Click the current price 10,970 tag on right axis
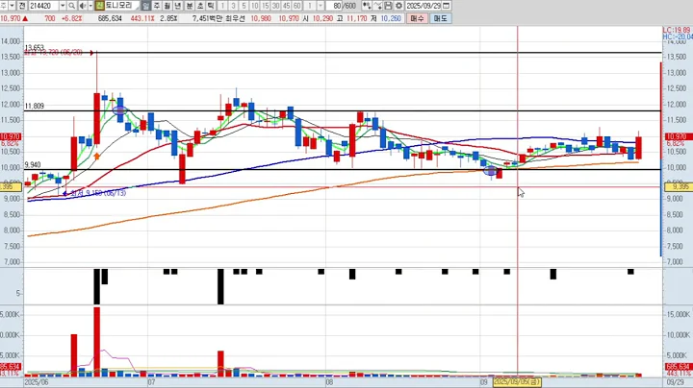The image size is (693, 388). click(x=679, y=137)
